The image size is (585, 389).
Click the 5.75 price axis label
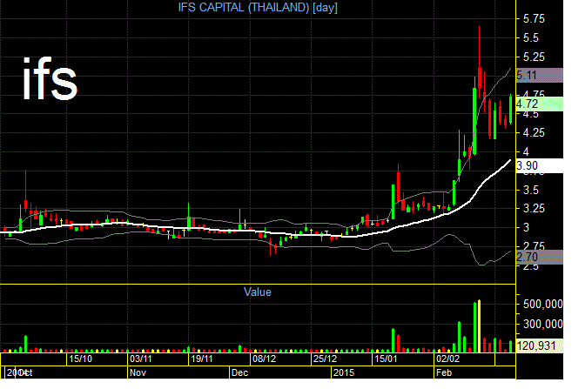(534, 18)
